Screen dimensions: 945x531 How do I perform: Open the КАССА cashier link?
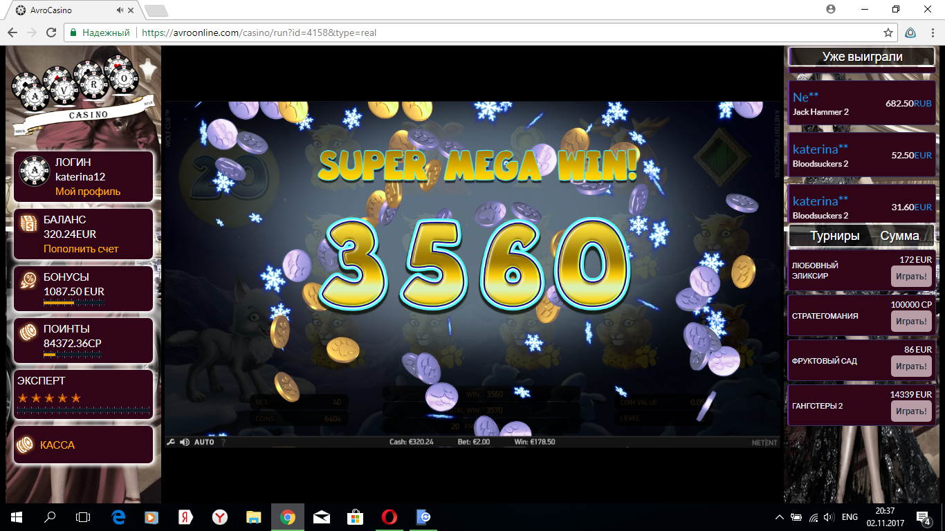[x=57, y=445]
